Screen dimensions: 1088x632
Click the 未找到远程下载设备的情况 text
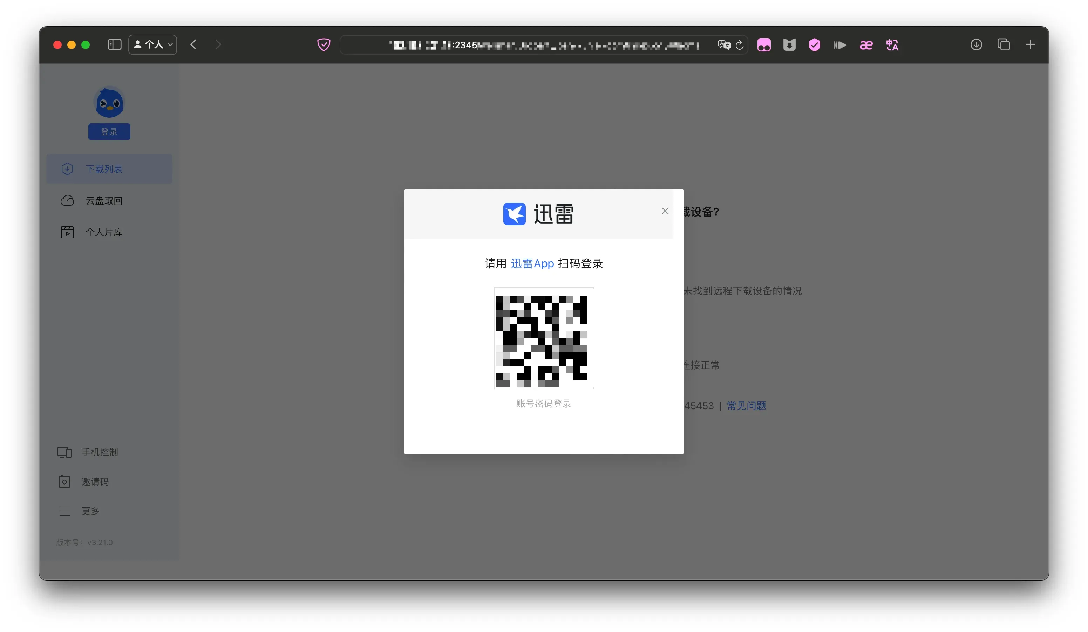click(x=743, y=291)
